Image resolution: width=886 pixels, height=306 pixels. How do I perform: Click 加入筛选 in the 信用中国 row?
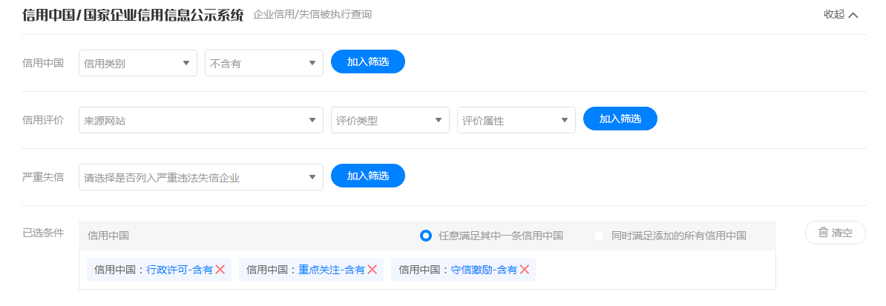pyautogui.click(x=368, y=61)
